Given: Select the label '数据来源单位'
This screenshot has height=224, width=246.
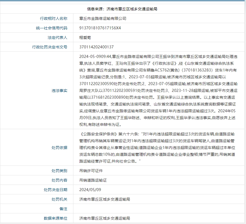Looking at the screenshot, I should (55, 218).
